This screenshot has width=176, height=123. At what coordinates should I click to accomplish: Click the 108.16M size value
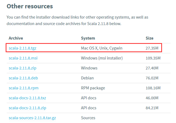coord(153,88)
